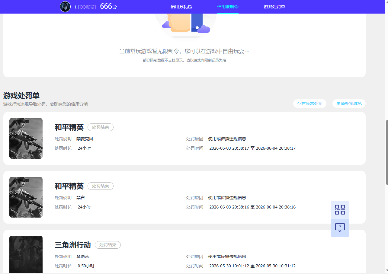Click the 禁麦克风 penalty description
Image resolution: width=388 pixels, height=274 pixels.
[x=85, y=139]
